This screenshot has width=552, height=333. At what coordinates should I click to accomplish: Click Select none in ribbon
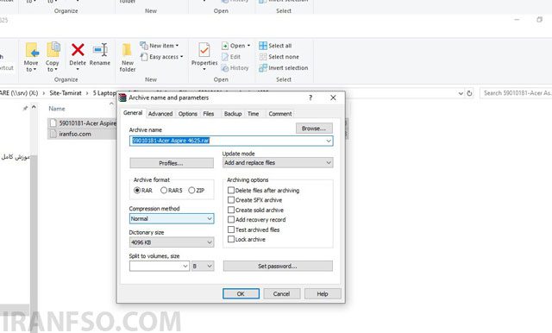[x=279, y=57]
